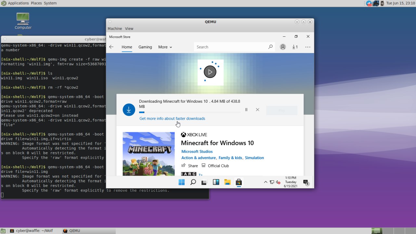Minimize the Microsoft Store window
This screenshot has height=234, width=416.
point(284,37)
